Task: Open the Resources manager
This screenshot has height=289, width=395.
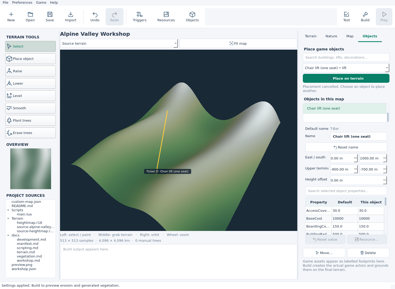Action: tap(166, 17)
